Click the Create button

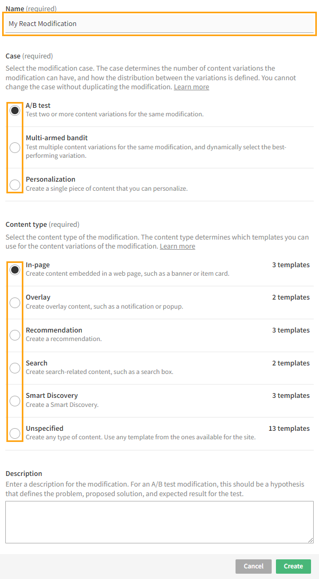point(293,566)
